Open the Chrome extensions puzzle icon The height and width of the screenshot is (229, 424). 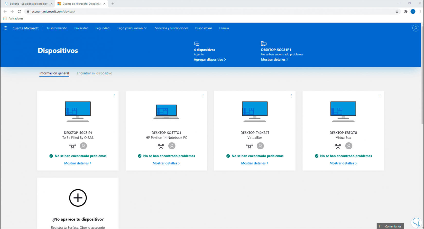(x=406, y=12)
